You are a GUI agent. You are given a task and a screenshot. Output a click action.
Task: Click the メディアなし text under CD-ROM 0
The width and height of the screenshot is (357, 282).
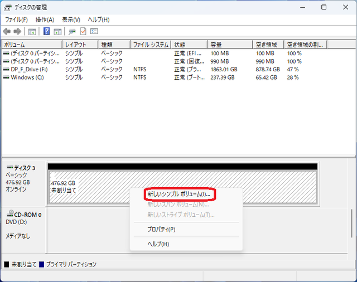pyautogui.click(x=18, y=236)
